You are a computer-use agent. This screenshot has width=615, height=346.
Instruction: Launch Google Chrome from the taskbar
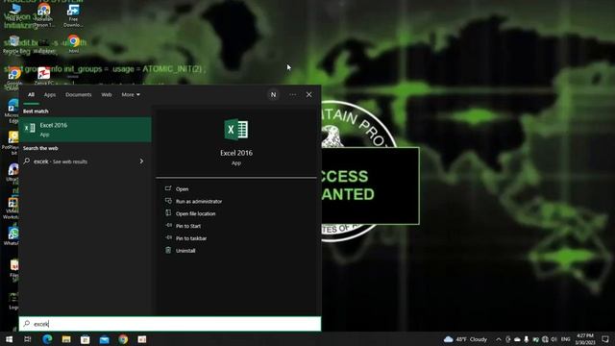coord(123,339)
